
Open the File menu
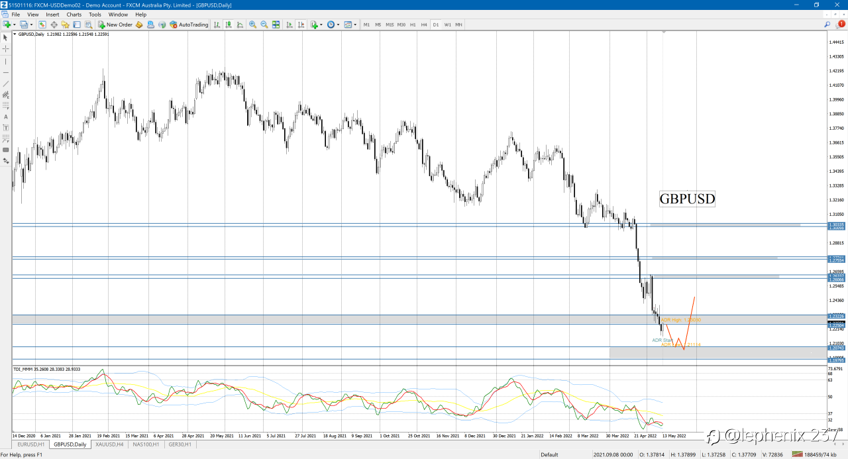15,14
